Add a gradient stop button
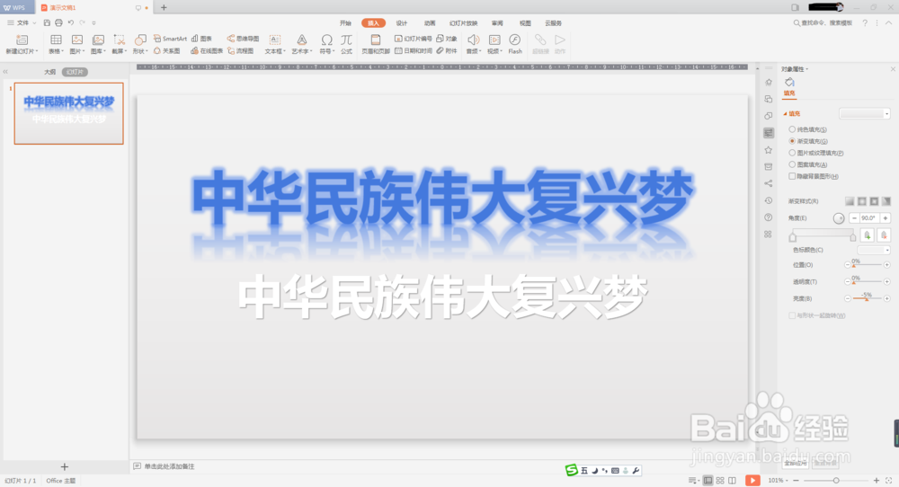 pyautogui.click(x=868, y=235)
